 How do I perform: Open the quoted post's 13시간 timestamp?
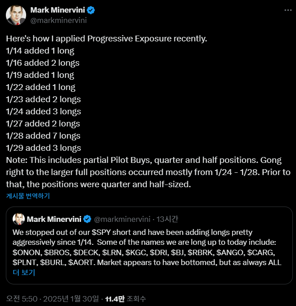click(168, 219)
